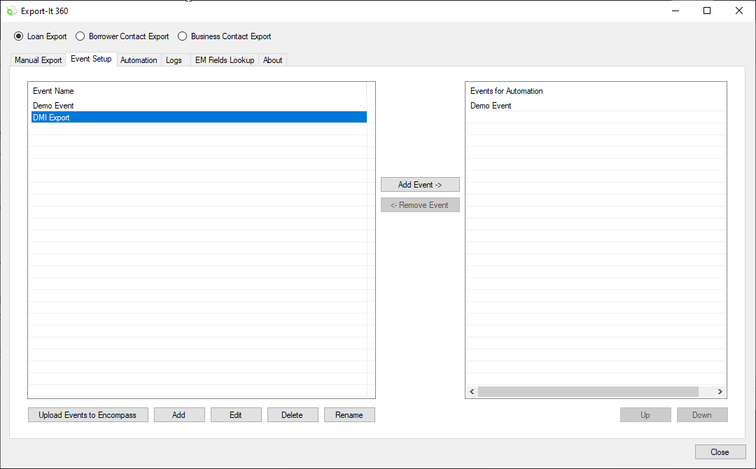
Task: Click the Close button at bottom right
Action: coord(720,452)
